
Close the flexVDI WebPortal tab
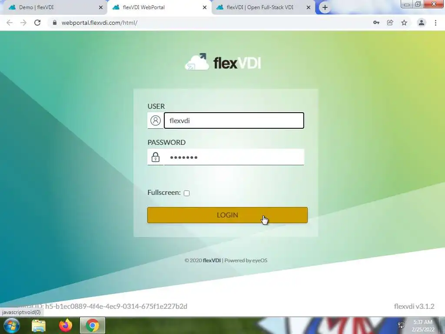205,8
